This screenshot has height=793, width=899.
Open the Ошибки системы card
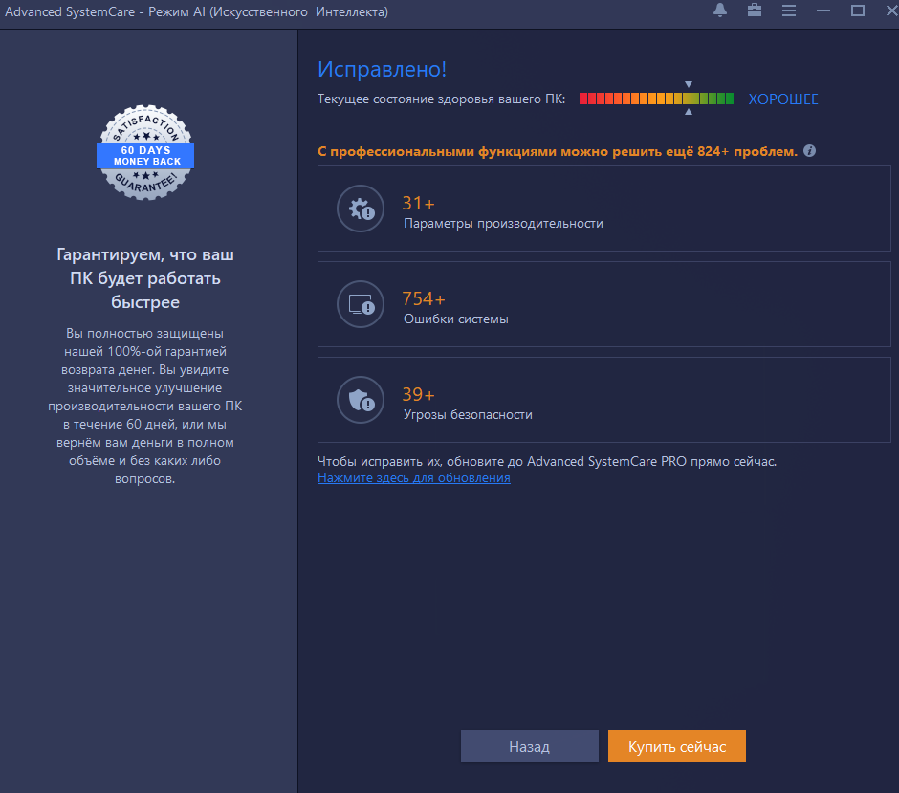tap(604, 304)
